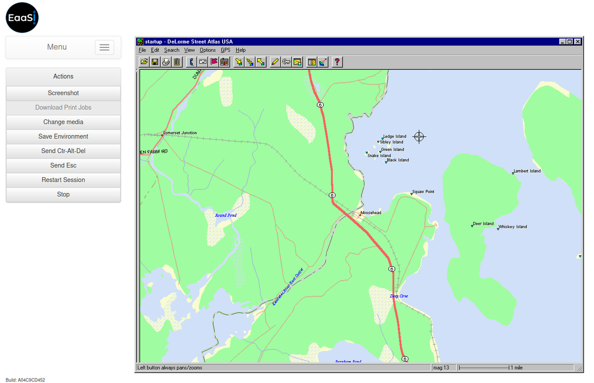The width and height of the screenshot is (594, 383).
Task: Click the EaaSI logo
Action: 22,17
